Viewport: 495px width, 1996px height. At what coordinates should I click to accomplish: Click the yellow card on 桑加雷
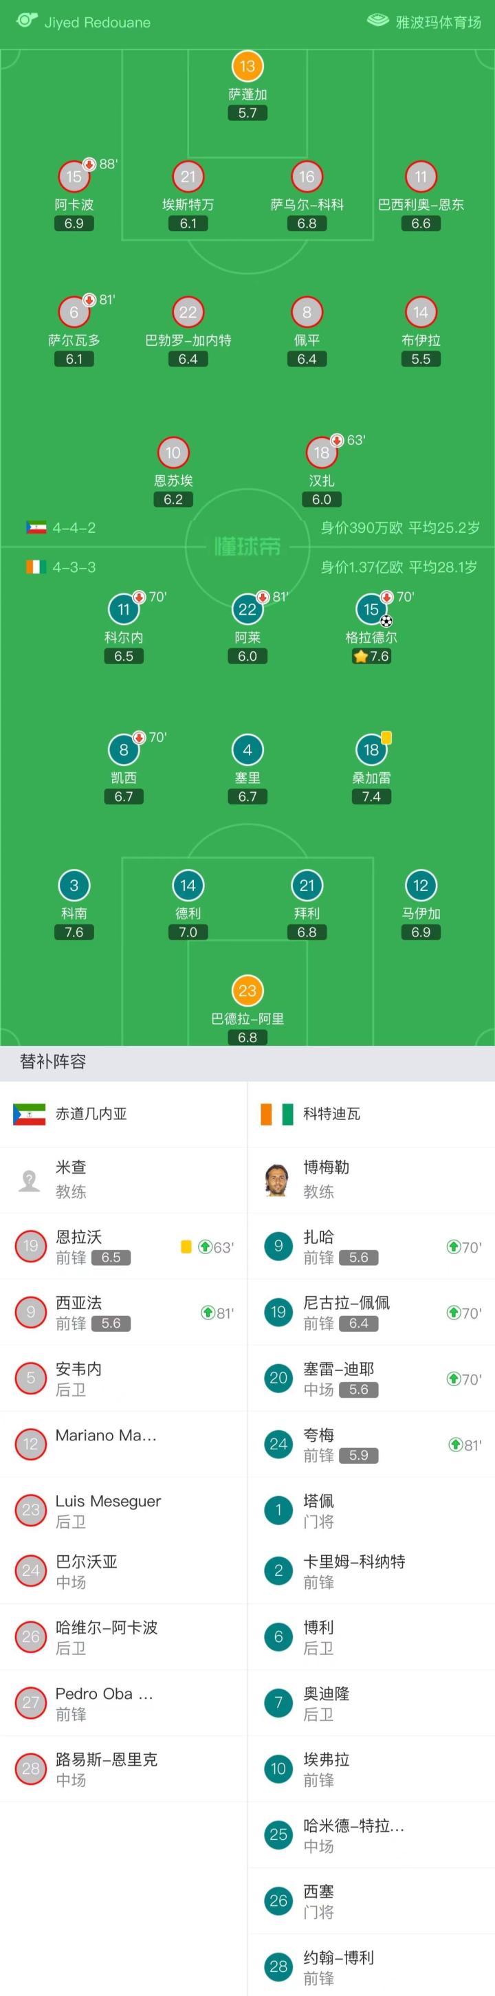[x=386, y=738]
